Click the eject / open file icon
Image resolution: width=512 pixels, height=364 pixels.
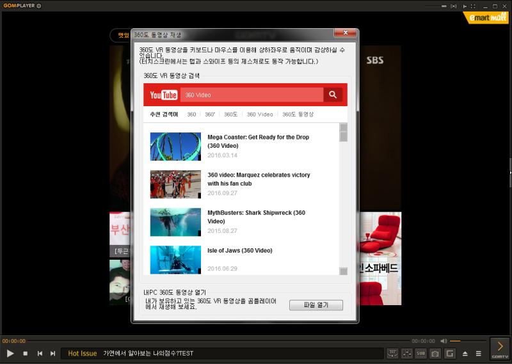coord(465,354)
